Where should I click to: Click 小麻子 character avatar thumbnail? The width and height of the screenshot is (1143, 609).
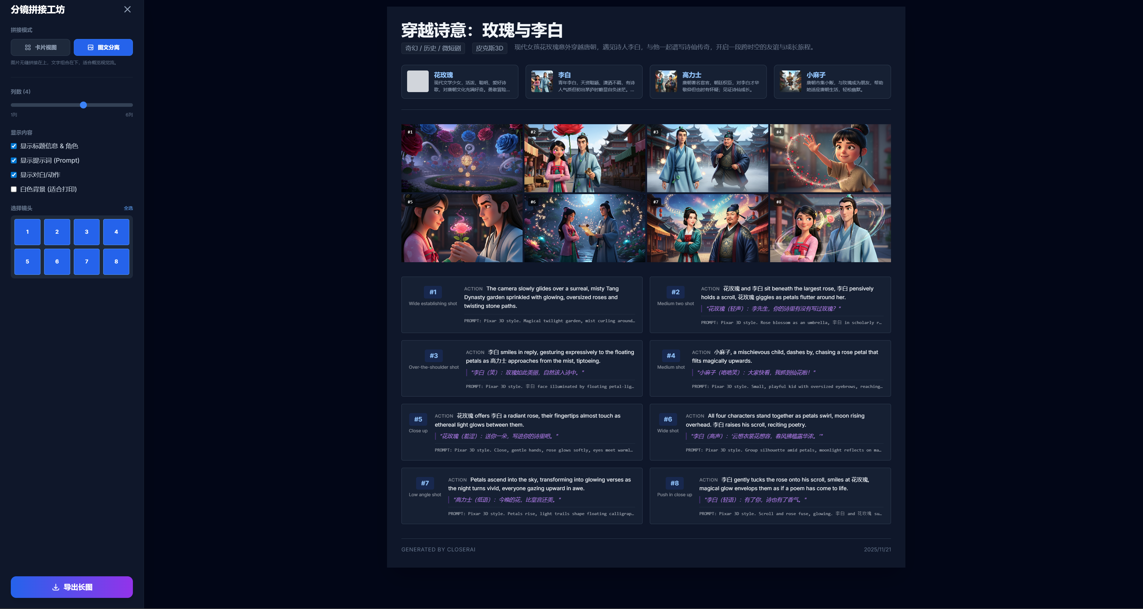[x=790, y=82]
